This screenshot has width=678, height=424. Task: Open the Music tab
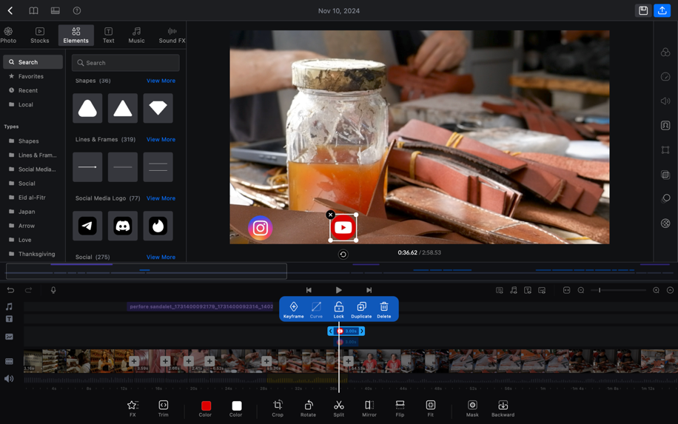136,35
